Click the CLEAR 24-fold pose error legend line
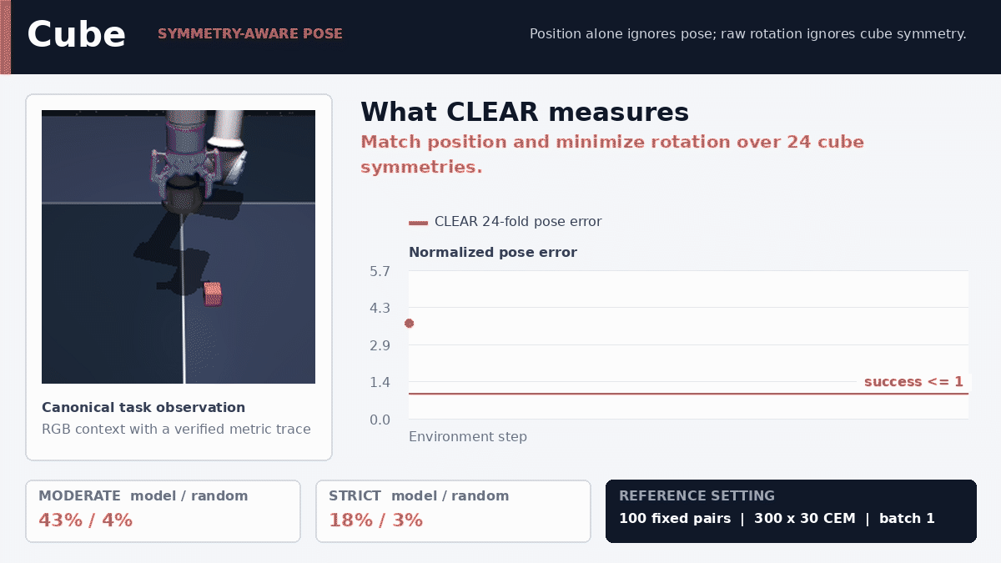Screen dimensions: 1001x563 click(x=418, y=222)
